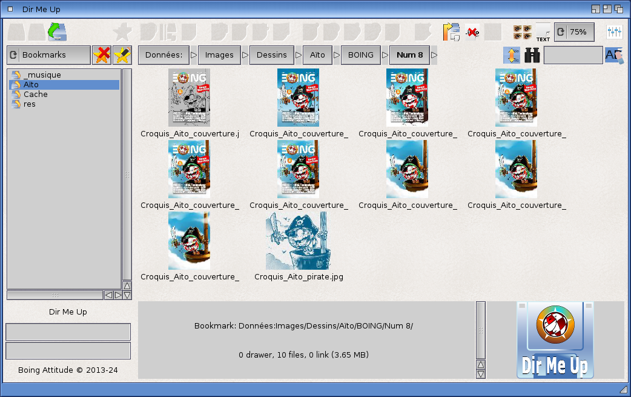This screenshot has width=631, height=397.
Task: Click the bookmark list vertical scrollbar
Action: (127, 175)
